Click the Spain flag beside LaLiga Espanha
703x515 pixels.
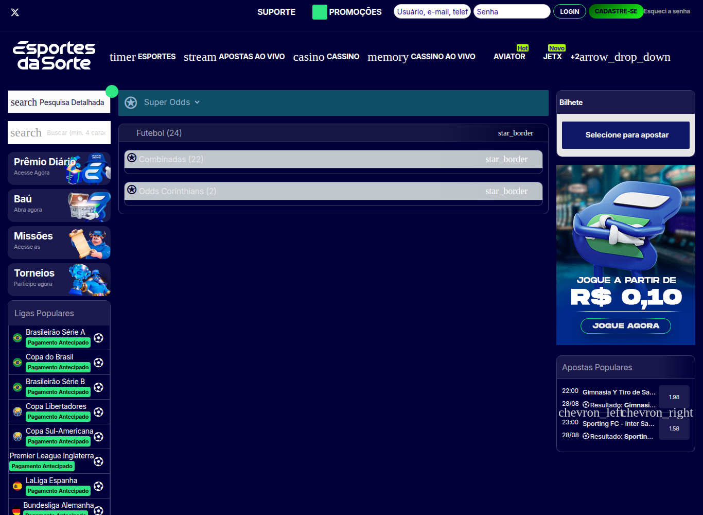click(17, 486)
